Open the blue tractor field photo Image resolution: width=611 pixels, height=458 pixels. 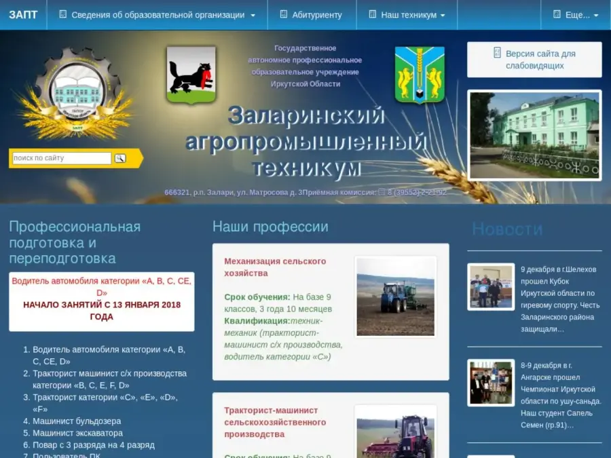(396, 297)
